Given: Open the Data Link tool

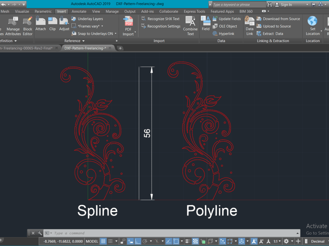Looking at the screenshot, I should coord(249,25).
